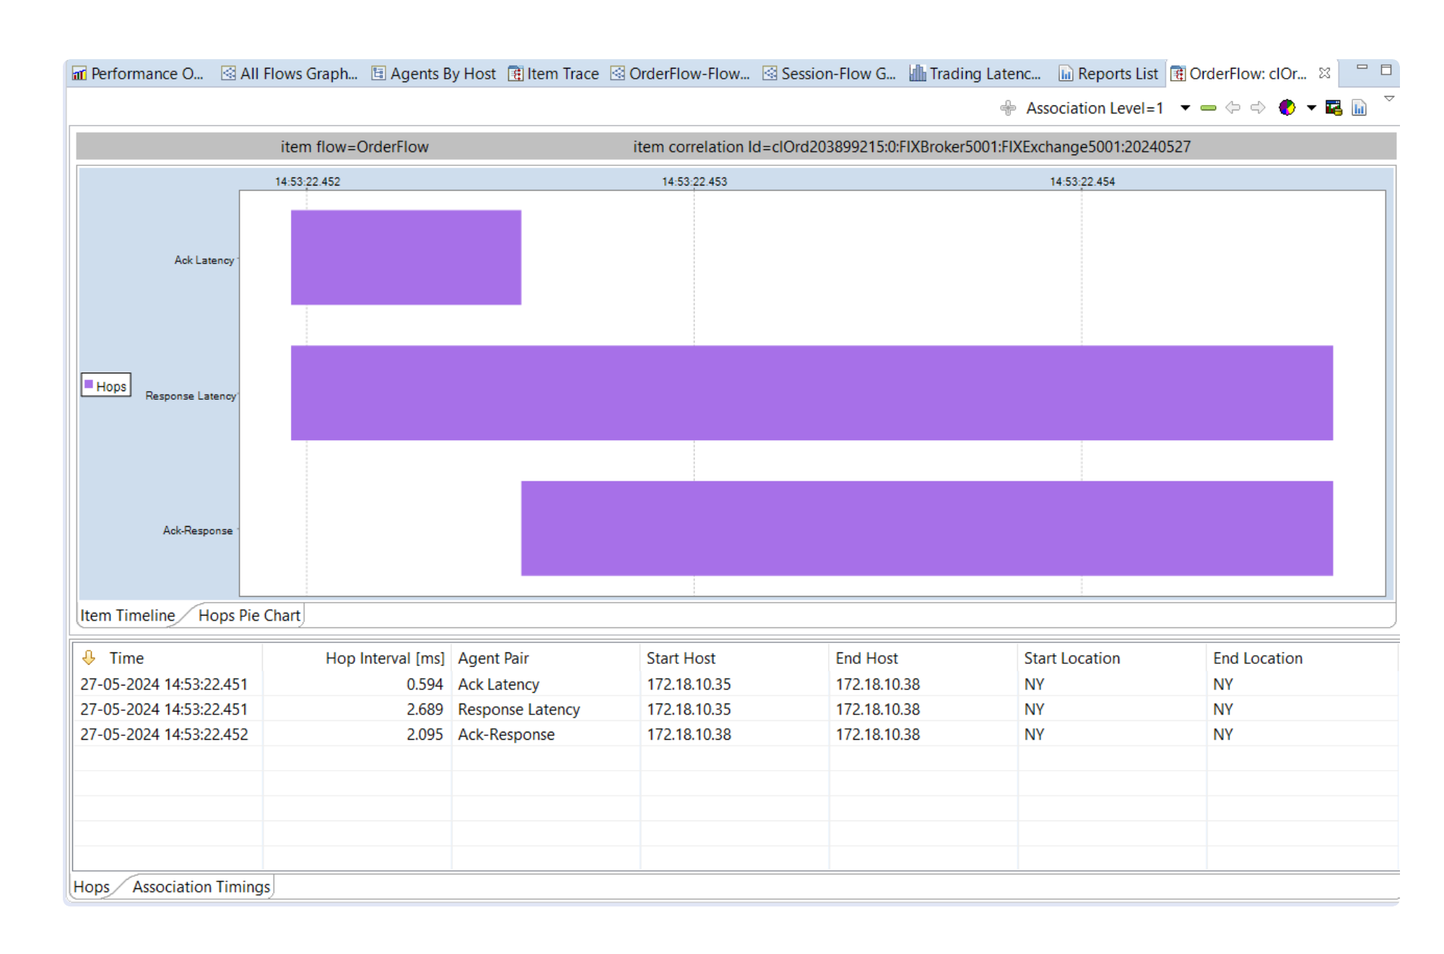1444x954 pixels.
Task: Click the Association Level=1 label
Action: (1095, 108)
